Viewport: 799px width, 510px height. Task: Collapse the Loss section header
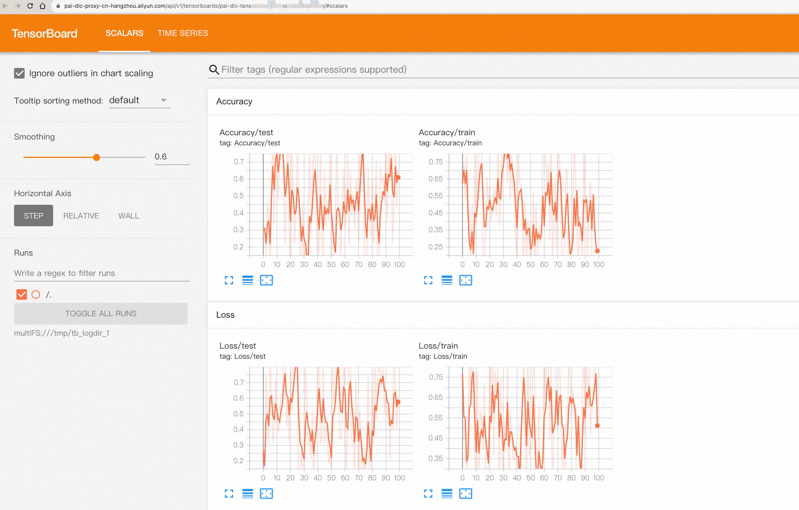503,315
